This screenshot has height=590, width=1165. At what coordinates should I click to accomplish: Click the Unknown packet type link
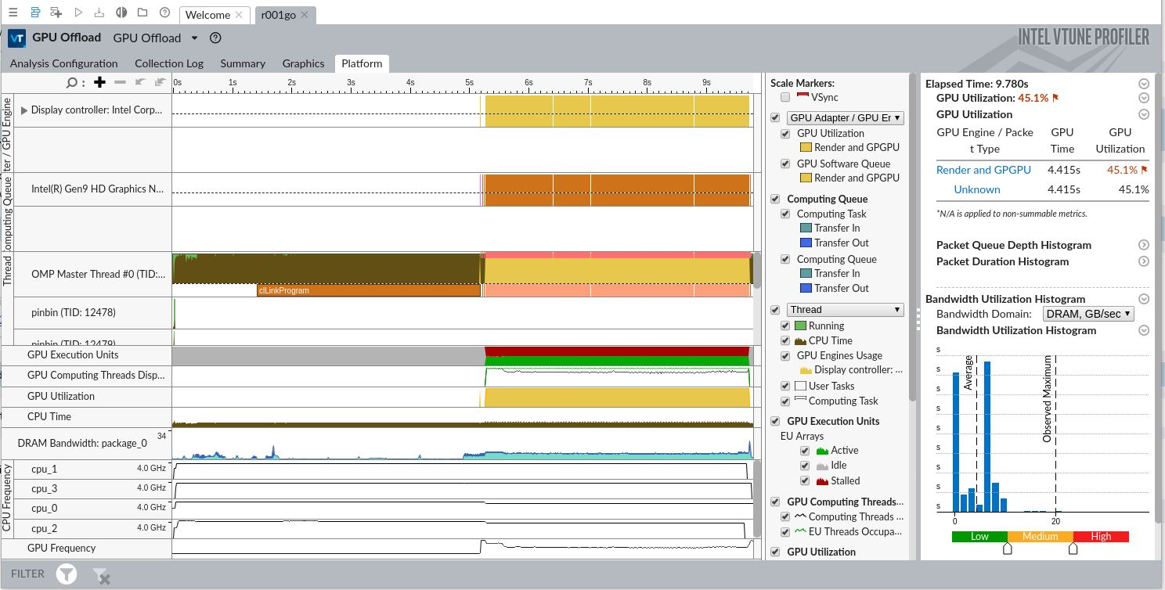[976, 189]
